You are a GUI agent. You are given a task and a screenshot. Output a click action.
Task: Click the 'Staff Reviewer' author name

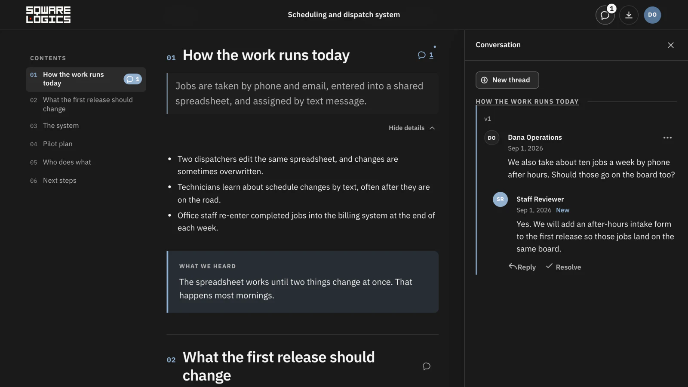pos(540,199)
